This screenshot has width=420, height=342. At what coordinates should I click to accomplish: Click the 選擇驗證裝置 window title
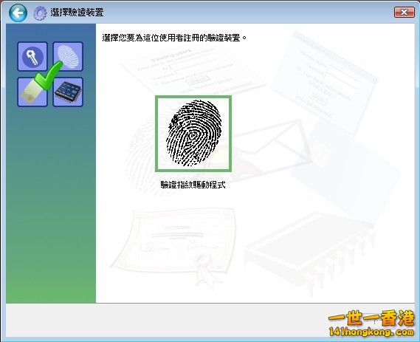pyautogui.click(x=78, y=13)
